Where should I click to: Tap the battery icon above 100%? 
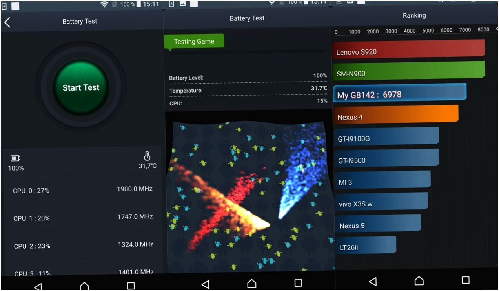pyautogui.click(x=15, y=158)
